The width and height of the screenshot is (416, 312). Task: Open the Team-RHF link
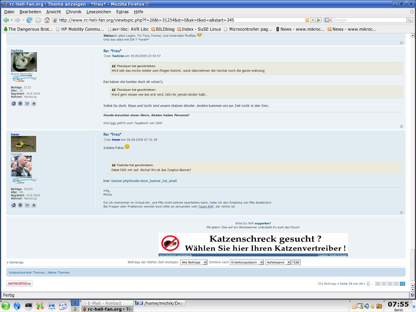tap(206, 206)
